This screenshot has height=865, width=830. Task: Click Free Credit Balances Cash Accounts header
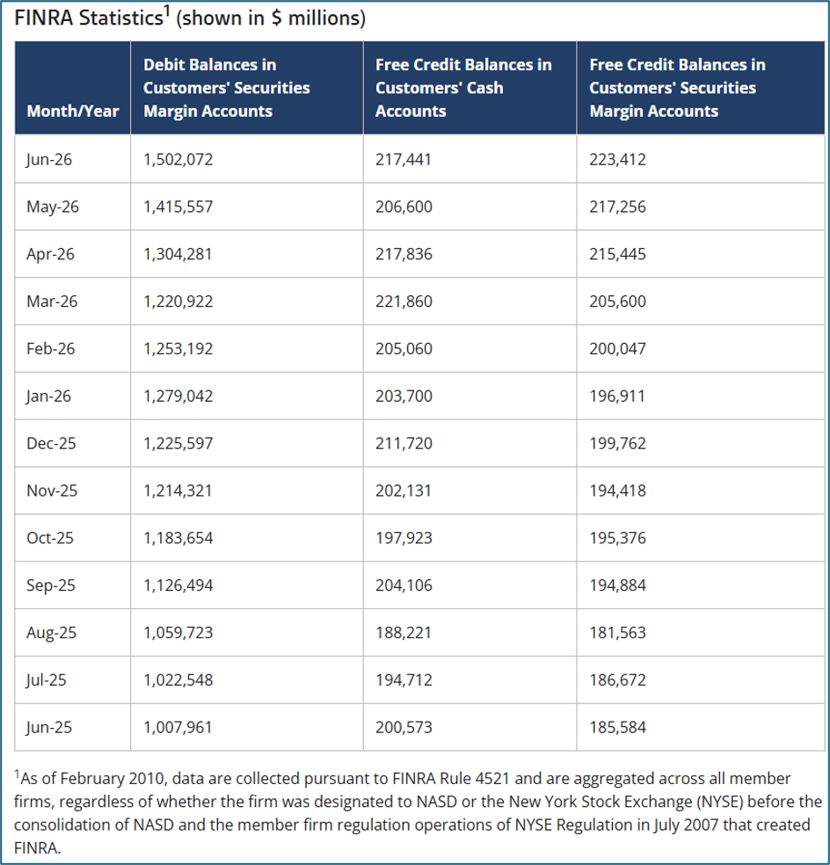(x=463, y=88)
